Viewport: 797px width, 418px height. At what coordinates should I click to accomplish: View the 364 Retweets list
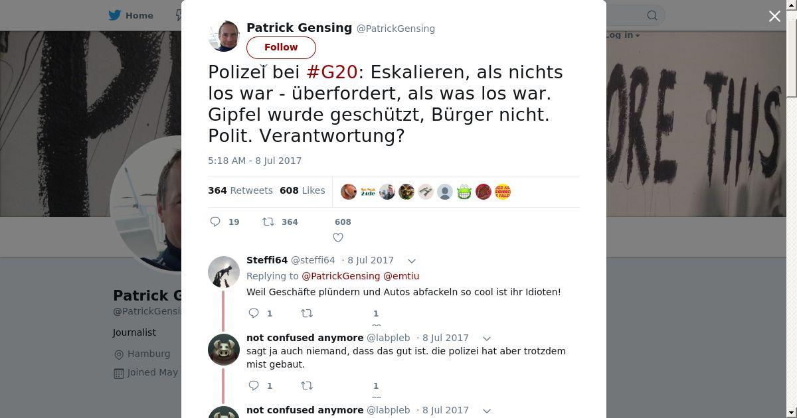point(240,190)
